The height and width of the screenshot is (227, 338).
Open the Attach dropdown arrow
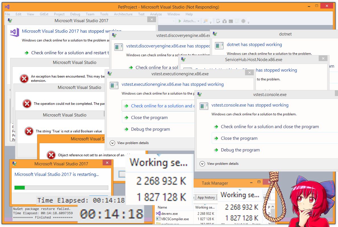198,21
